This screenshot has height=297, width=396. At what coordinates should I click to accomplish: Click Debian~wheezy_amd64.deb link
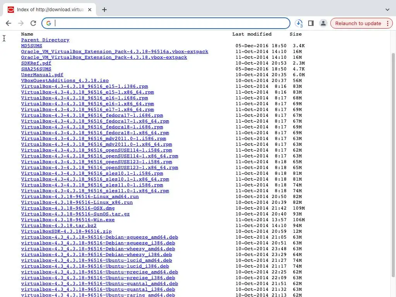(x=98, y=249)
